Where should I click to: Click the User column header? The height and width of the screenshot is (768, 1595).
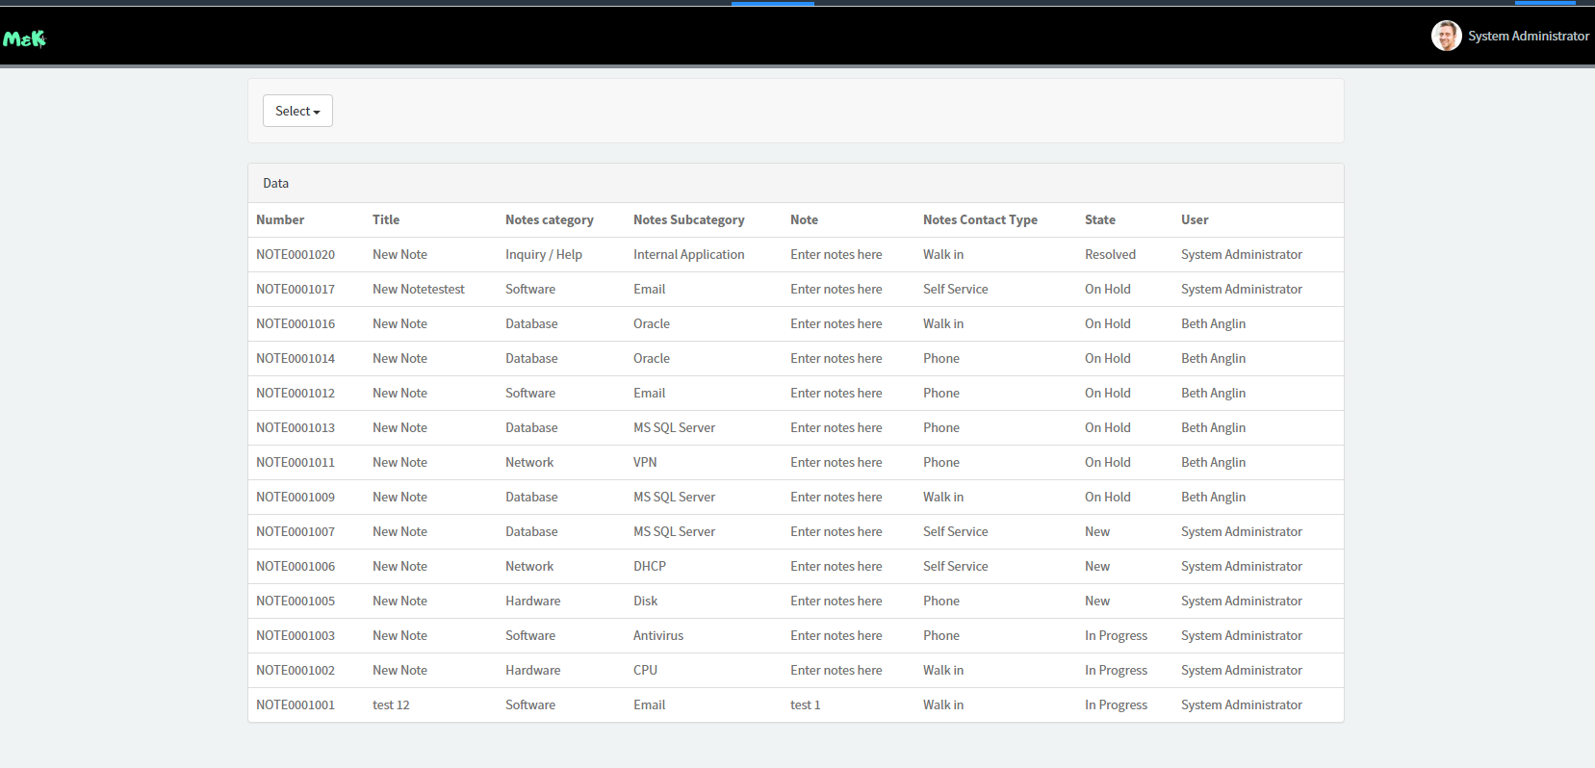[1195, 219]
